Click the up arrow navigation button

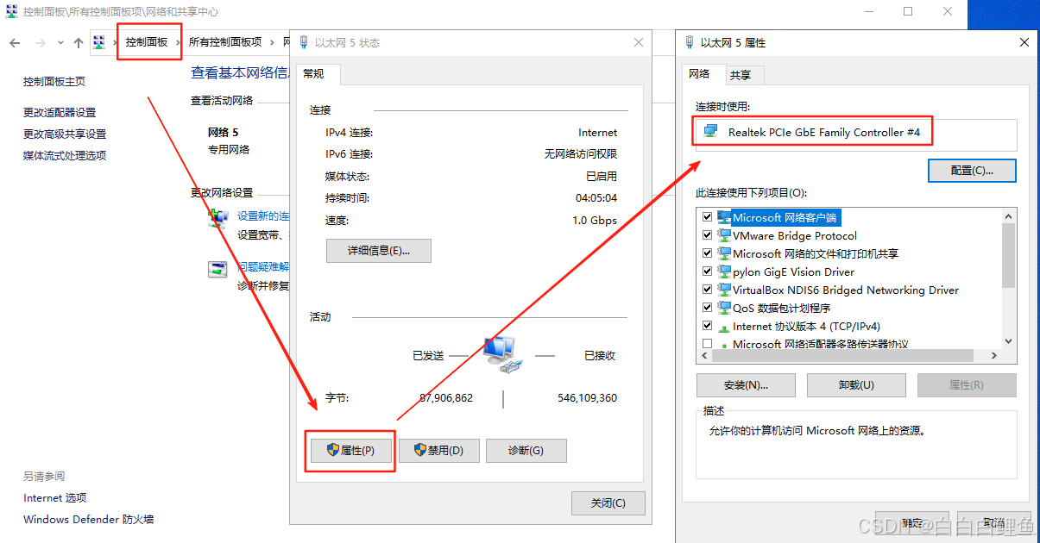point(79,42)
